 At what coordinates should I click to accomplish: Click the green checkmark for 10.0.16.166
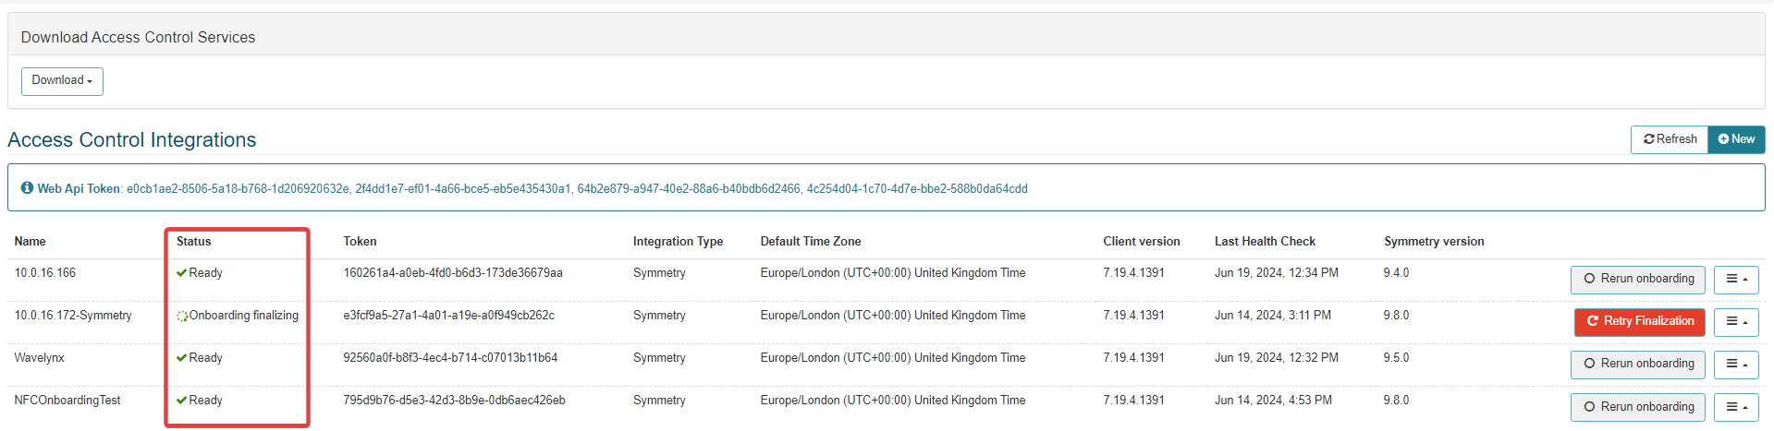[x=182, y=273]
